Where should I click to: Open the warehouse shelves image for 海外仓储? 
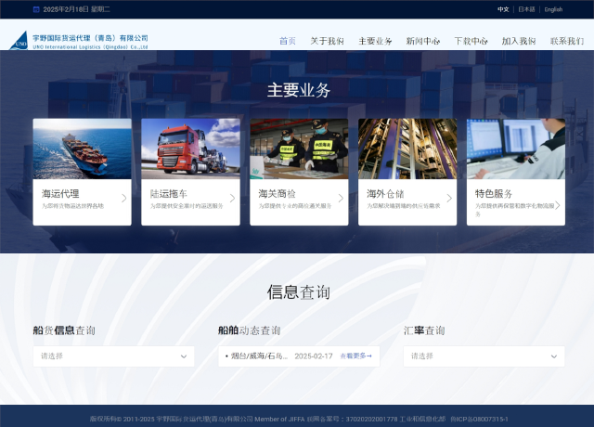coord(407,149)
